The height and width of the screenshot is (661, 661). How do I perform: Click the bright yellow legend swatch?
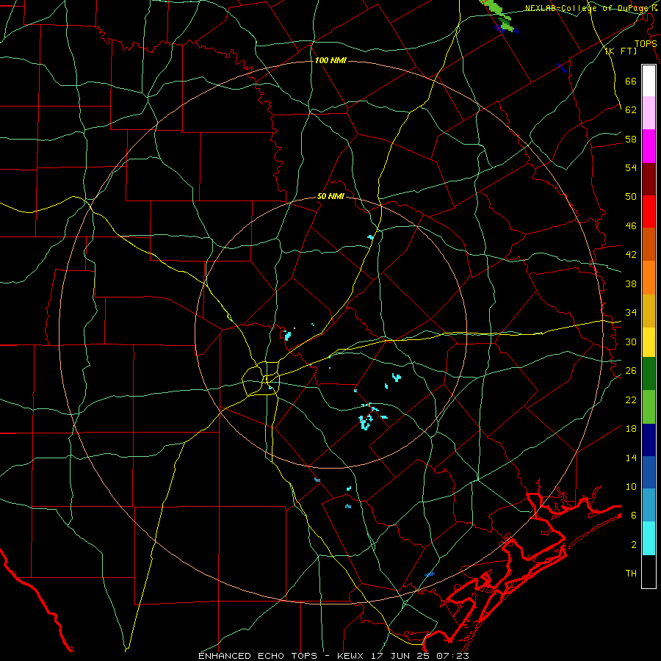tap(649, 342)
